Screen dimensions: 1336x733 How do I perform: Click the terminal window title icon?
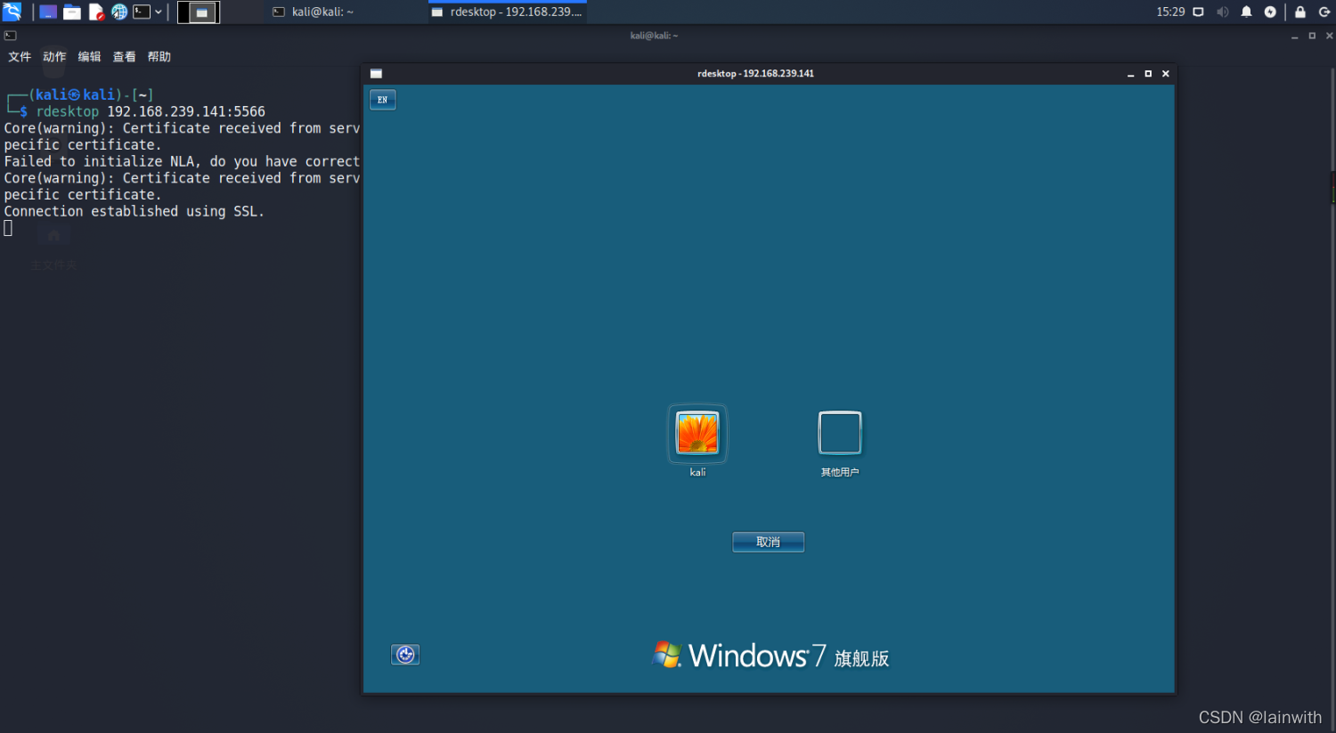(x=10, y=36)
